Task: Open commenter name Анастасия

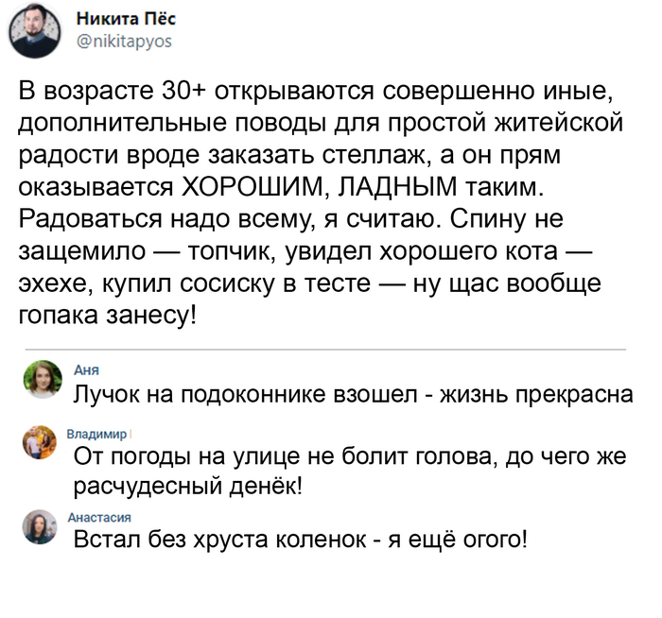Action: point(99,517)
